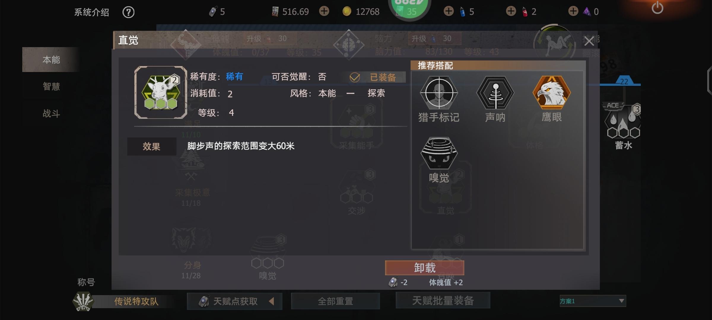Expand the 天赋点获取 arrow
This screenshot has width=712, height=320.
pyautogui.click(x=271, y=301)
